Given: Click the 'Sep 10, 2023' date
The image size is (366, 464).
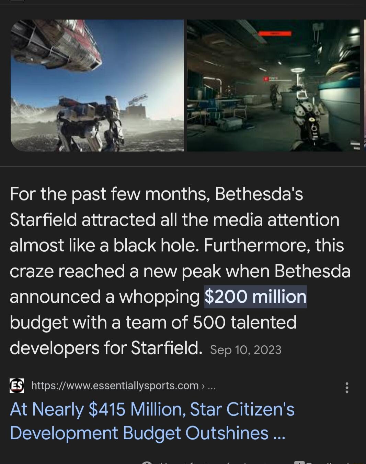Looking at the screenshot, I should point(245,350).
